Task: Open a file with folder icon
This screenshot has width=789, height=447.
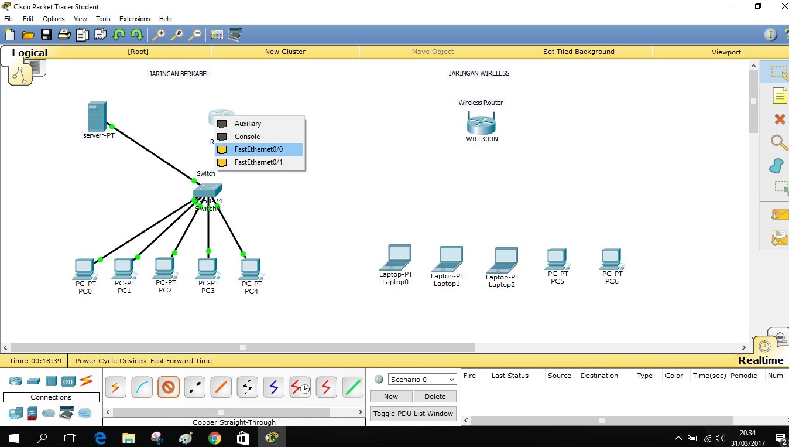Action: 28,35
